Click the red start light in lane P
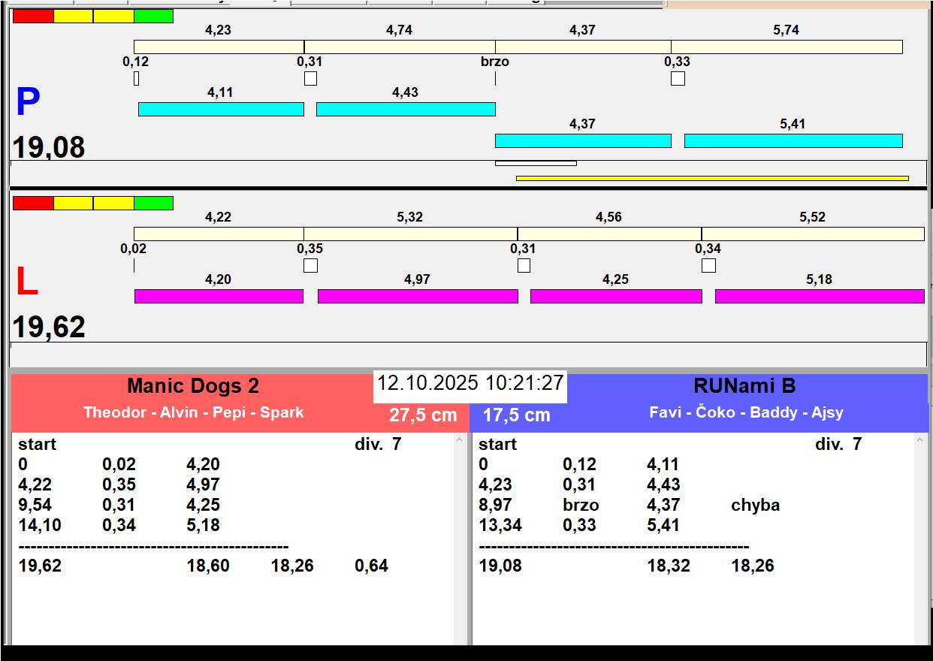Image resolution: width=933 pixels, height=661 pixels. click(x=33, y=16)
